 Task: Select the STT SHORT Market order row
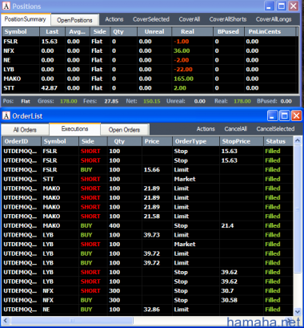(x=147, y=179)
